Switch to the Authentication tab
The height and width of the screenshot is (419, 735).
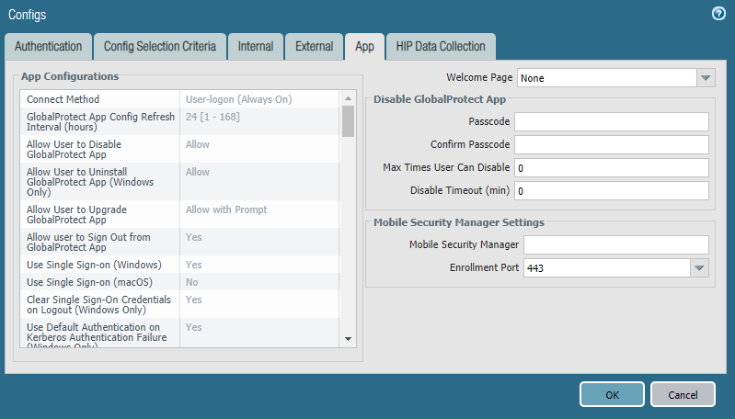pyautogui.click(x=48, y=47)
